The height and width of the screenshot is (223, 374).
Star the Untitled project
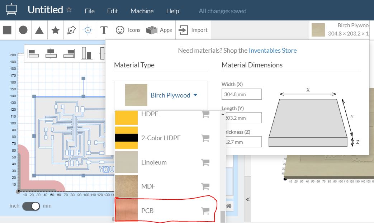69,10
